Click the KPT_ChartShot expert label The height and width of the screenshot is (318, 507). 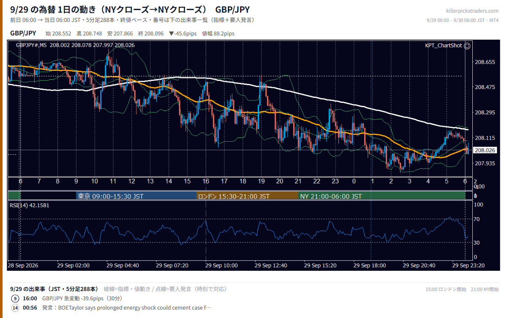[x=443, y=46]
